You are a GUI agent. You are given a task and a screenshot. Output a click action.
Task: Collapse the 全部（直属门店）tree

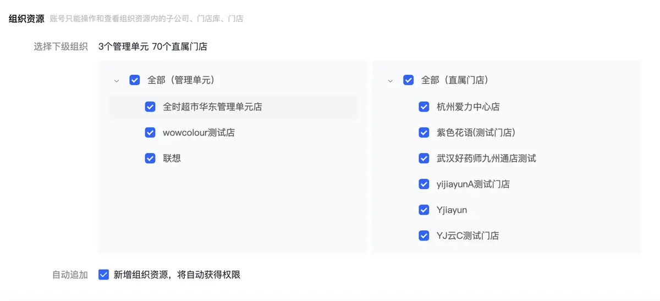tap(390, 81)
